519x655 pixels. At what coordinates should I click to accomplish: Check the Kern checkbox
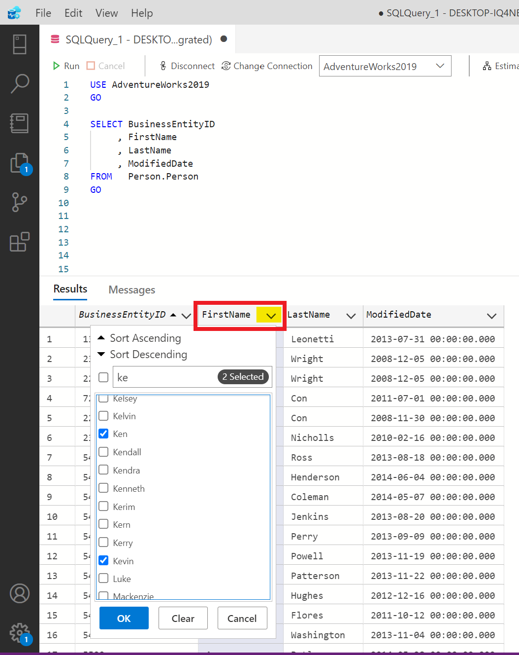coord(103,524)
